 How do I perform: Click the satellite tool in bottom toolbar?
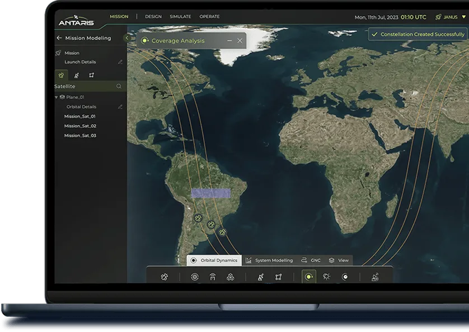tap(164, 277)
